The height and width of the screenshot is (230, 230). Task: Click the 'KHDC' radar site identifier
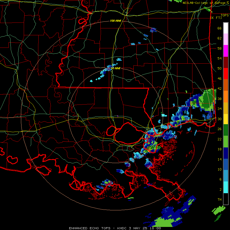pos(122,228)
